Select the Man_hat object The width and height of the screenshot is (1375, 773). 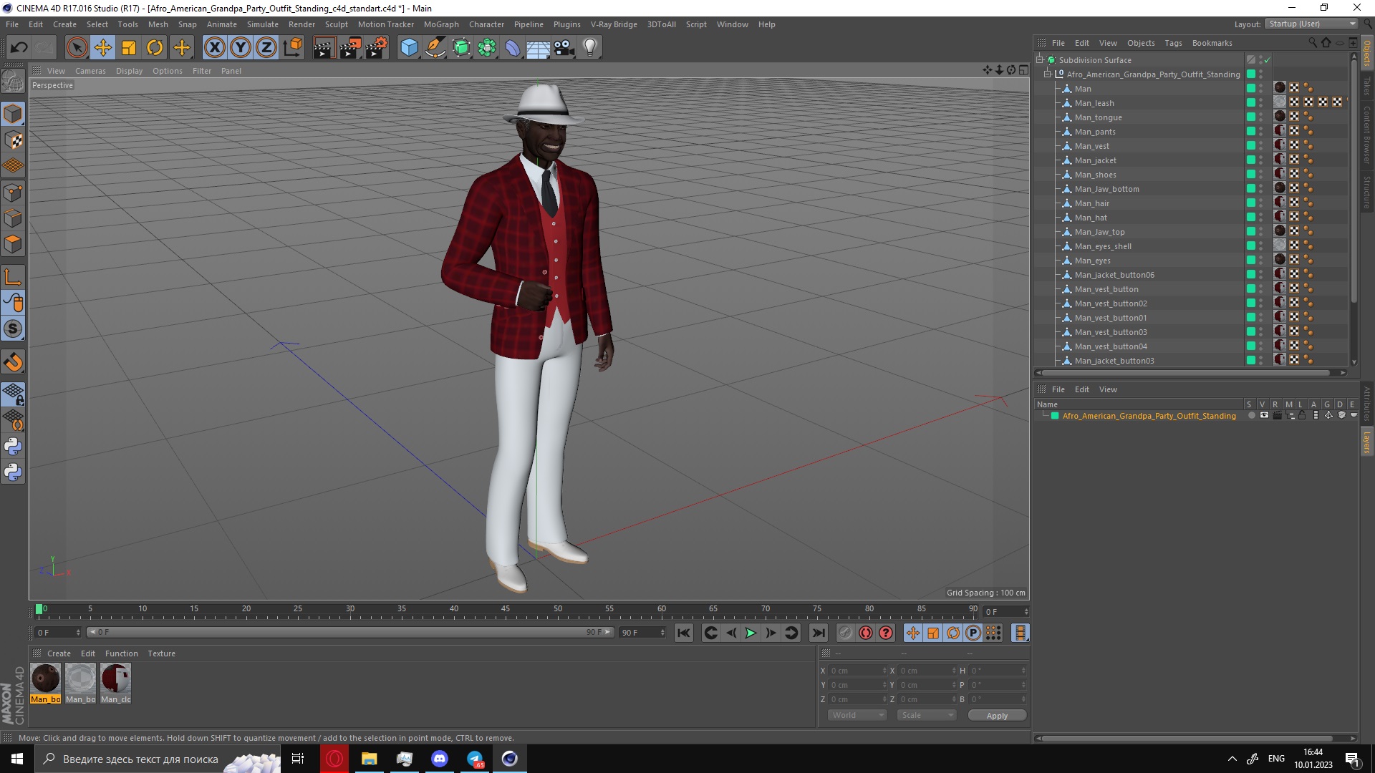(x=1091, y=218)
